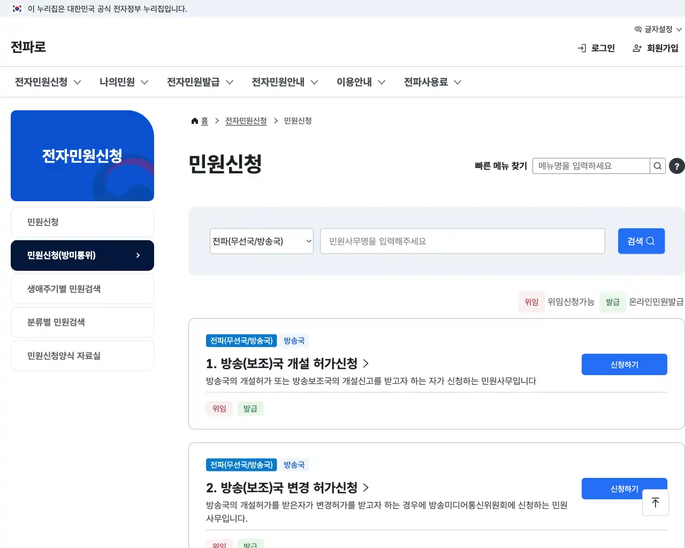
Task: Open the 전파로 site logo
Action: coord(28,47)
